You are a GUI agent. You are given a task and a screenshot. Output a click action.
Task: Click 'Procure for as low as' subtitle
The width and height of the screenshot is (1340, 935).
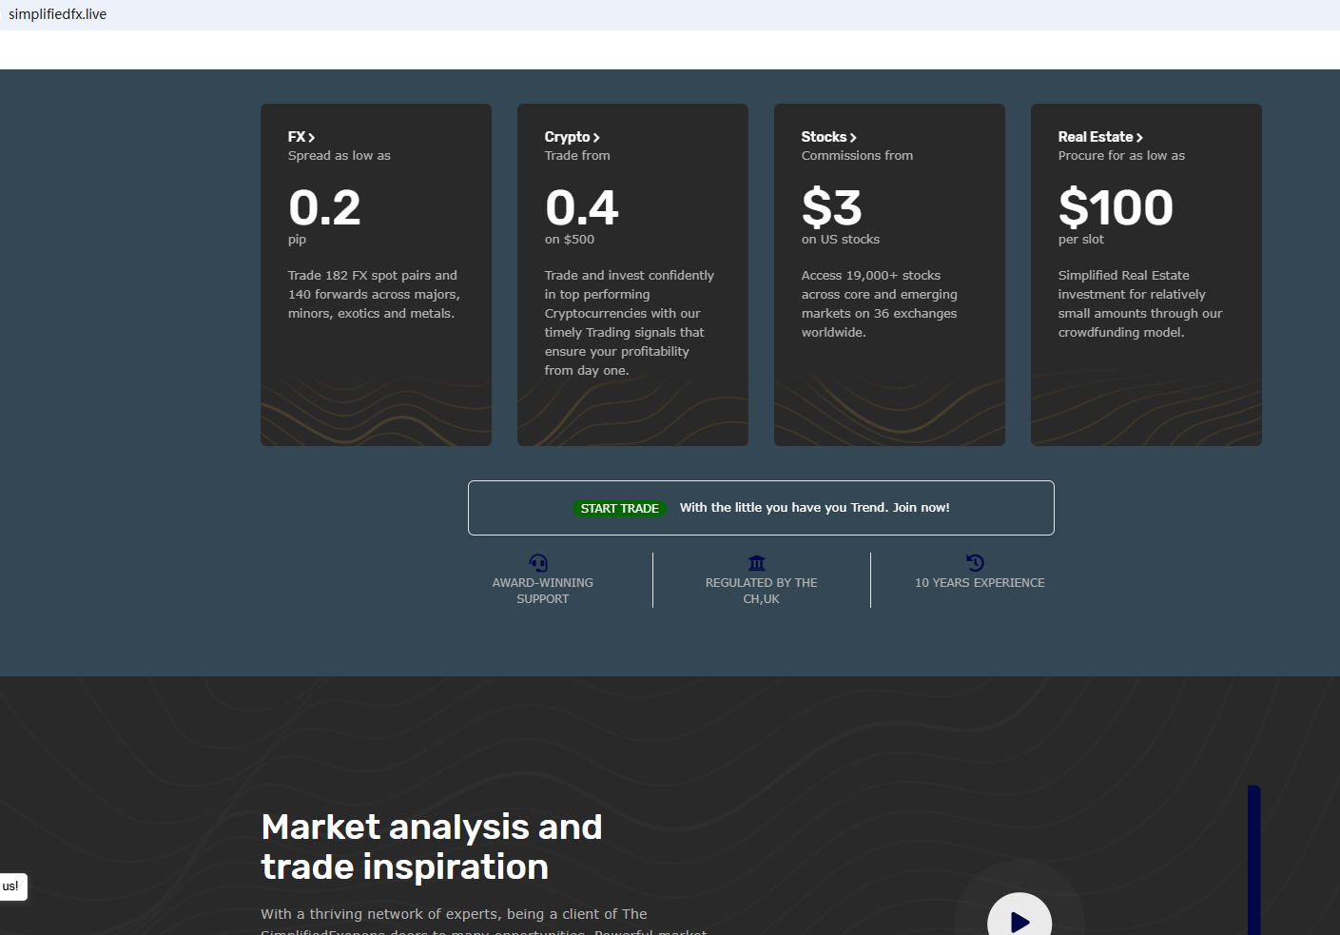click(x=1121, y=156)
